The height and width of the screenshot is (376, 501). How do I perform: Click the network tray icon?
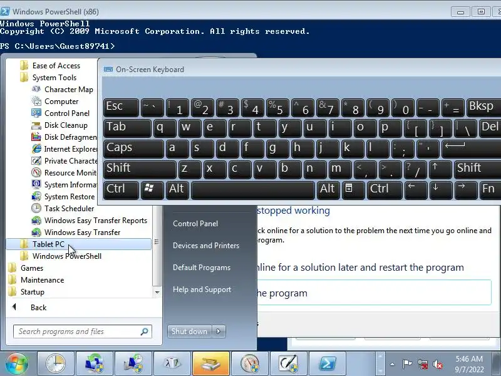pyautogui.click(x=422, y=364)
